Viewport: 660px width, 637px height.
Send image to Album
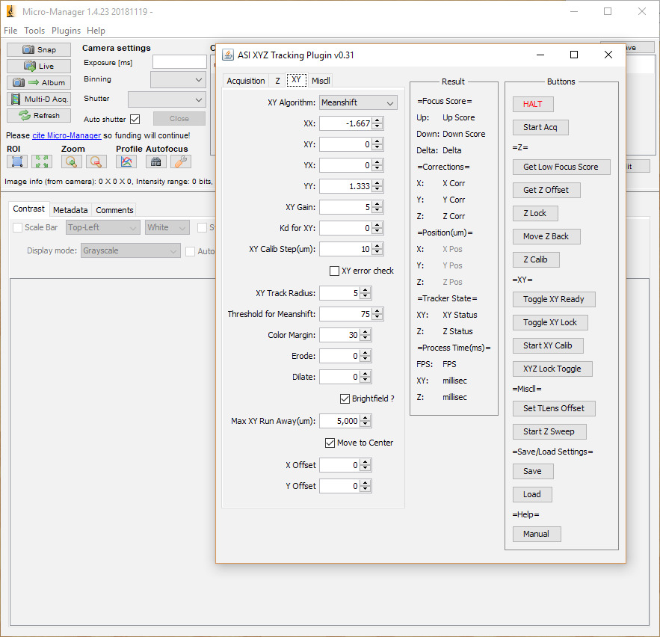[x=39, y=82]
